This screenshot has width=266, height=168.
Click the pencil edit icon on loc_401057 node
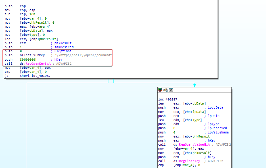point(165,90)
